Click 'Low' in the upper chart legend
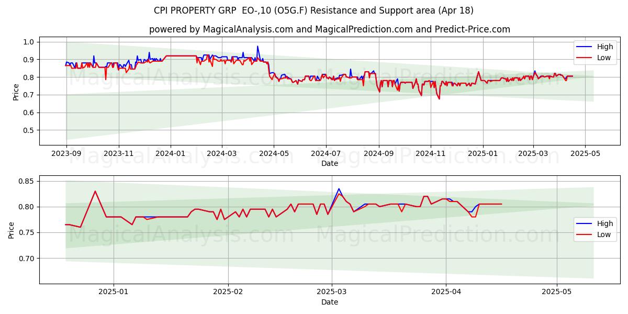The image size is (628, 314). (604, 58)
